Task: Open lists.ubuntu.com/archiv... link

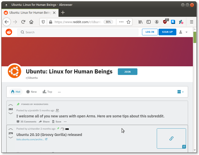Action: click(x=30, y=139)
